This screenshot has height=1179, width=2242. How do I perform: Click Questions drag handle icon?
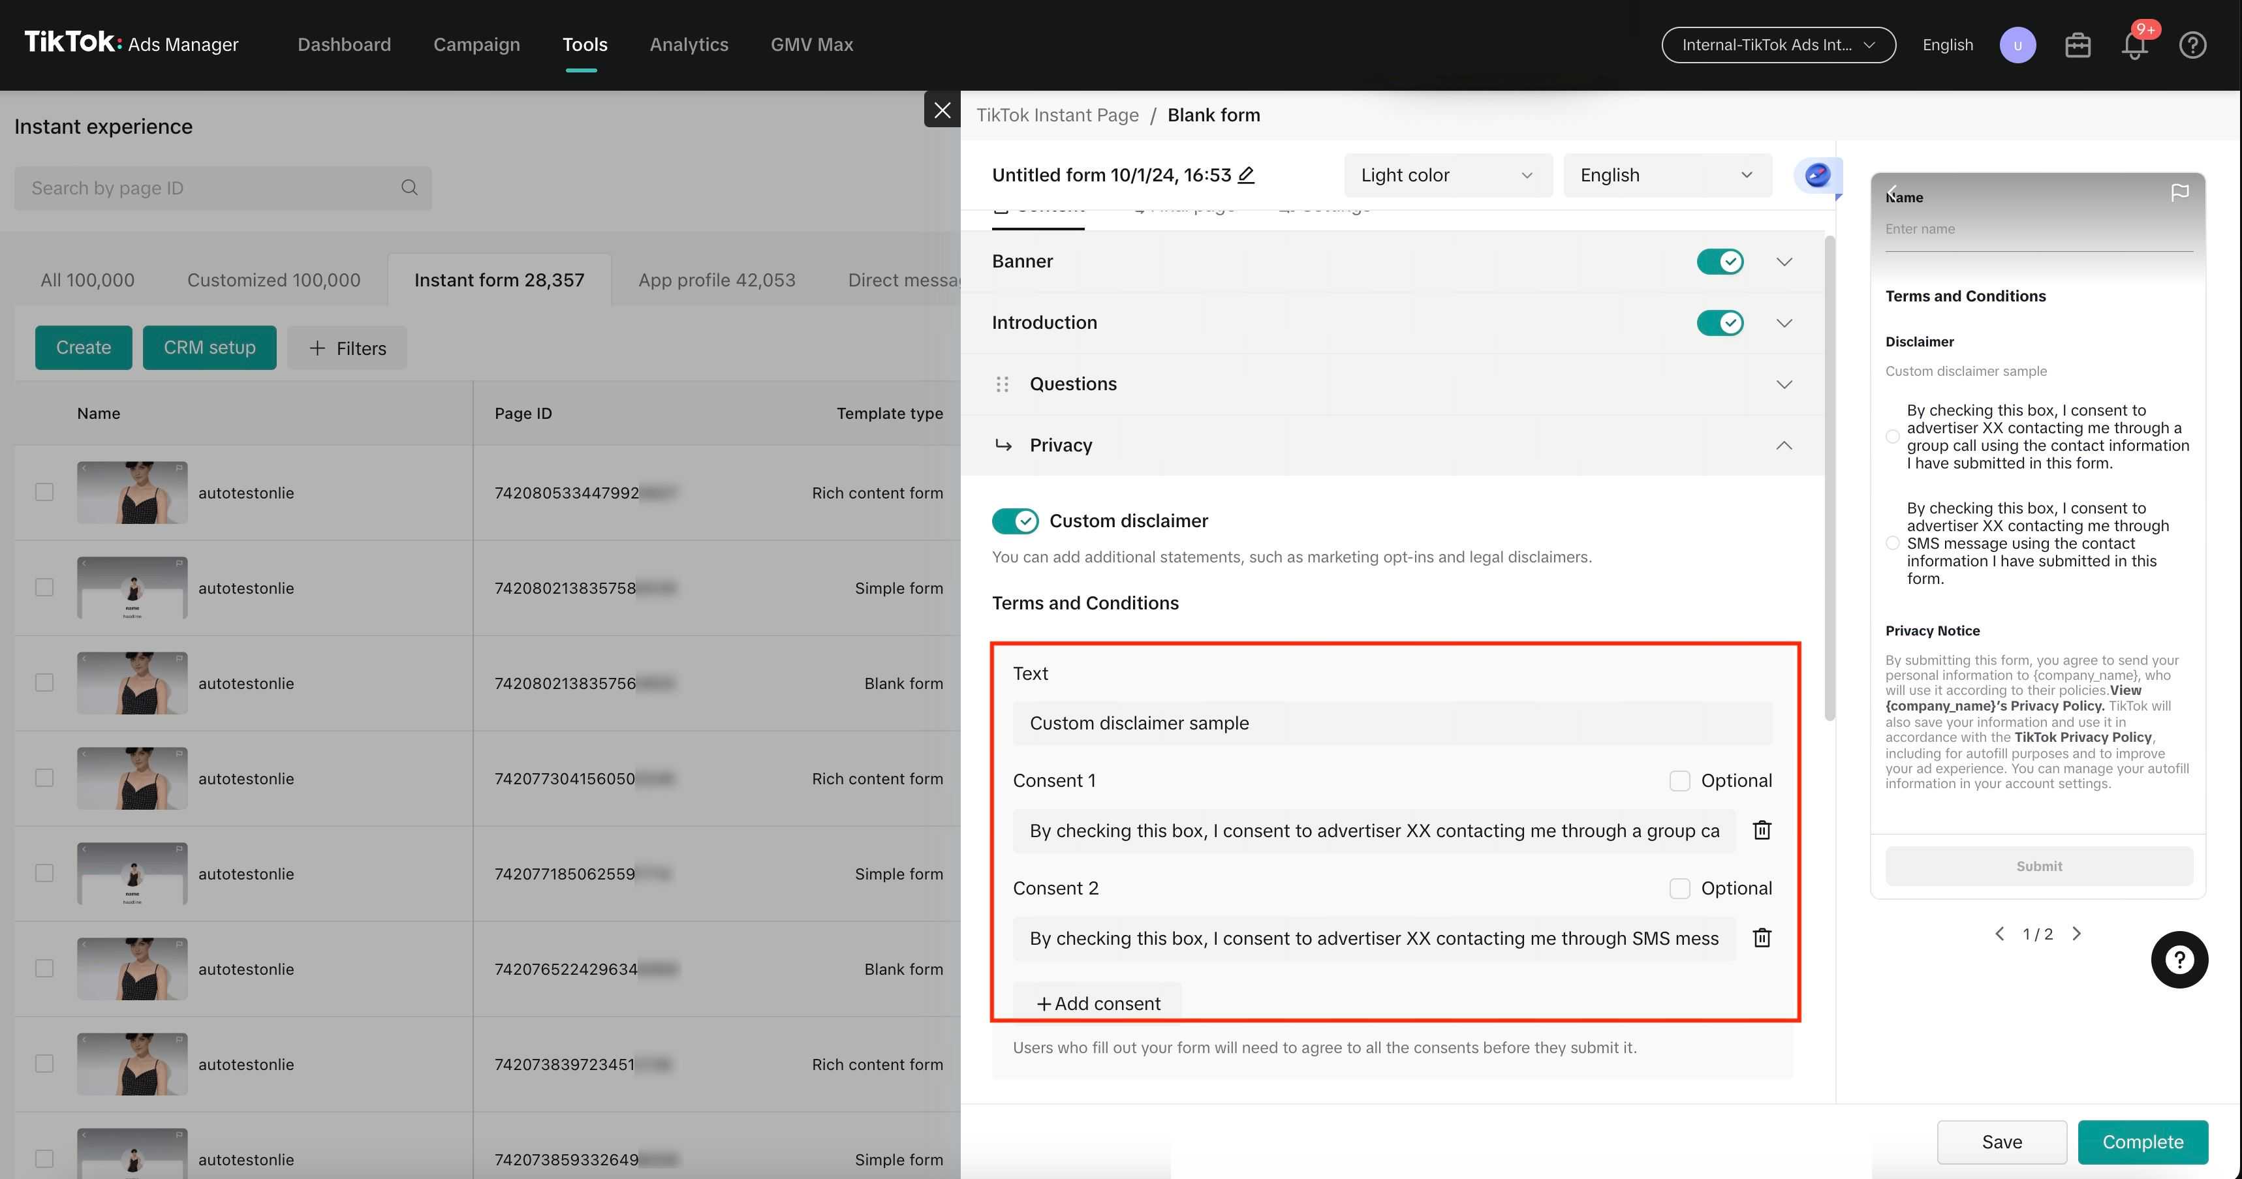pos(1002,384)
